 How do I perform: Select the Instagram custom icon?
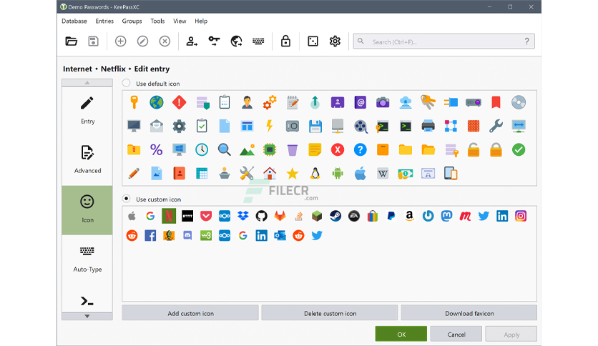click(x=521, y=216)
